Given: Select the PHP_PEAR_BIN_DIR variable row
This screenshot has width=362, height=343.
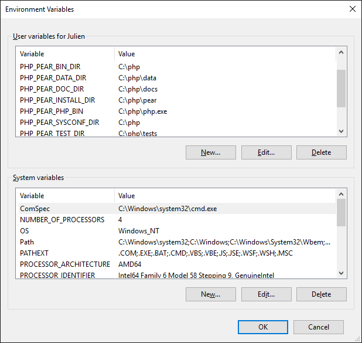Looking at the screenshot, I should coord(177,67).
